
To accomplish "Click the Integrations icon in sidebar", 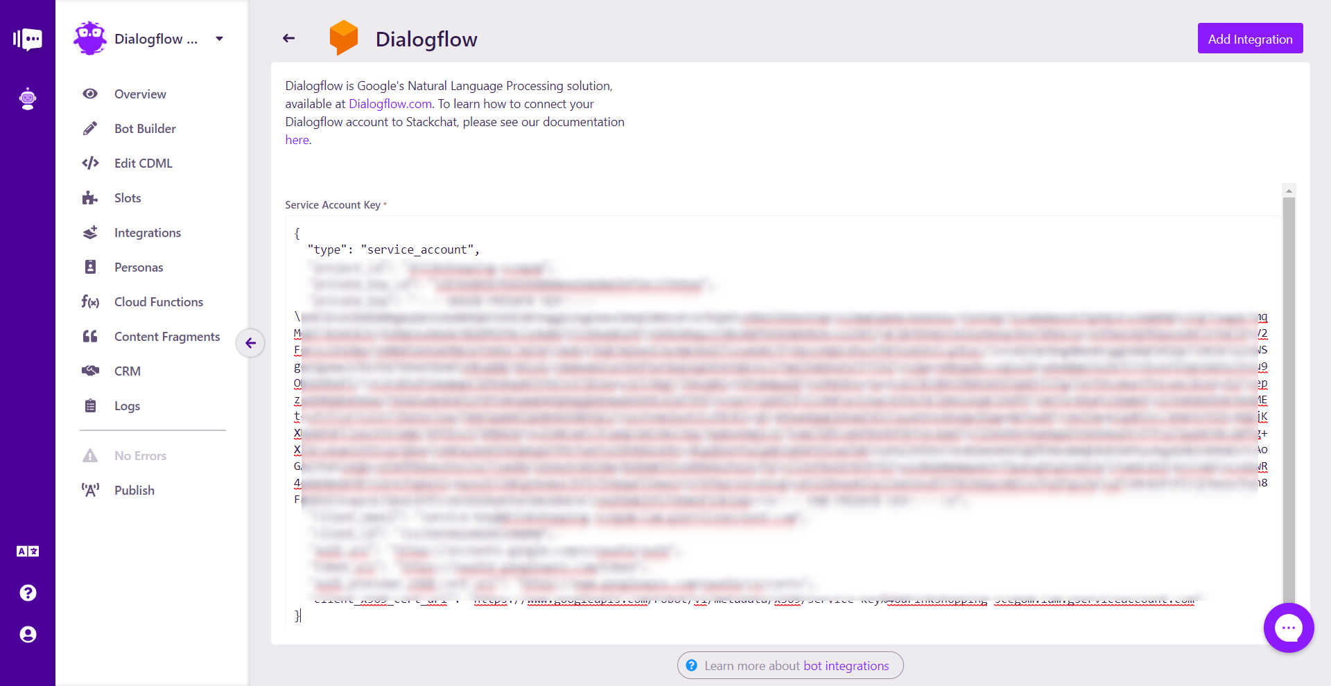I will click(x=90, y=232).
